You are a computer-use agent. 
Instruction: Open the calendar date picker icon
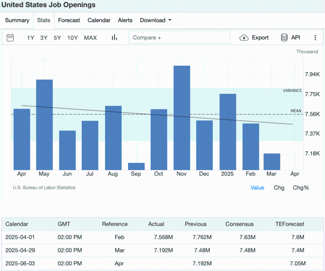(10, 37)
